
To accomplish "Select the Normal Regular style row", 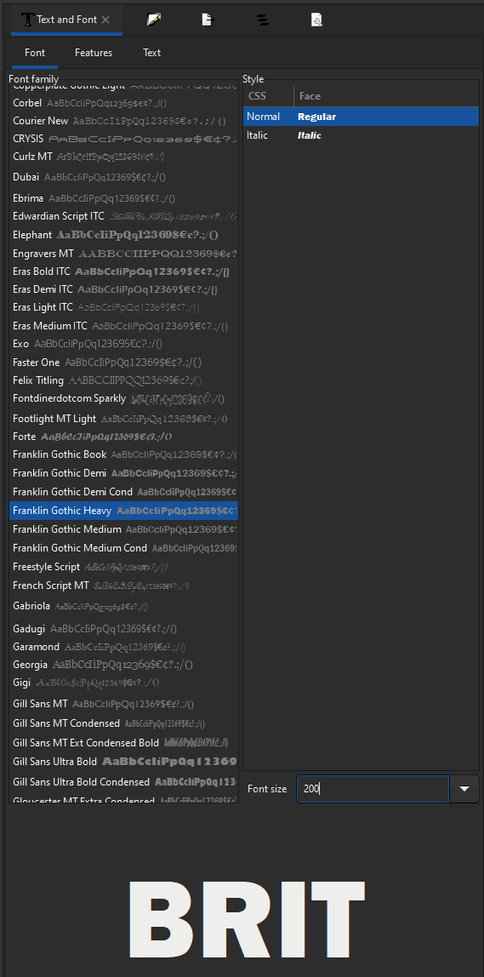I will coord(361,117).
